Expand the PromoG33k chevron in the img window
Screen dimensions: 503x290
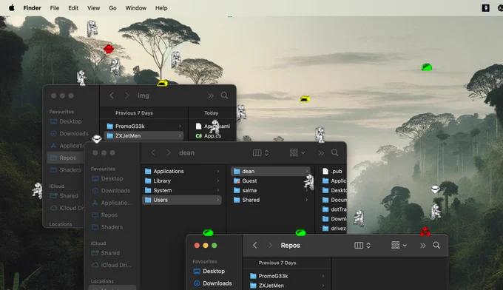[x=180, y=127]
